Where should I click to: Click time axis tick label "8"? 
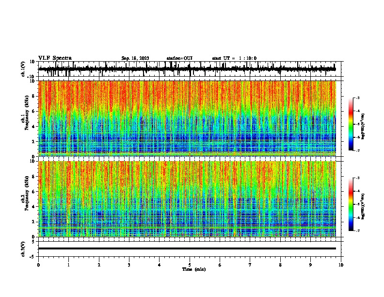coord(280,265)
